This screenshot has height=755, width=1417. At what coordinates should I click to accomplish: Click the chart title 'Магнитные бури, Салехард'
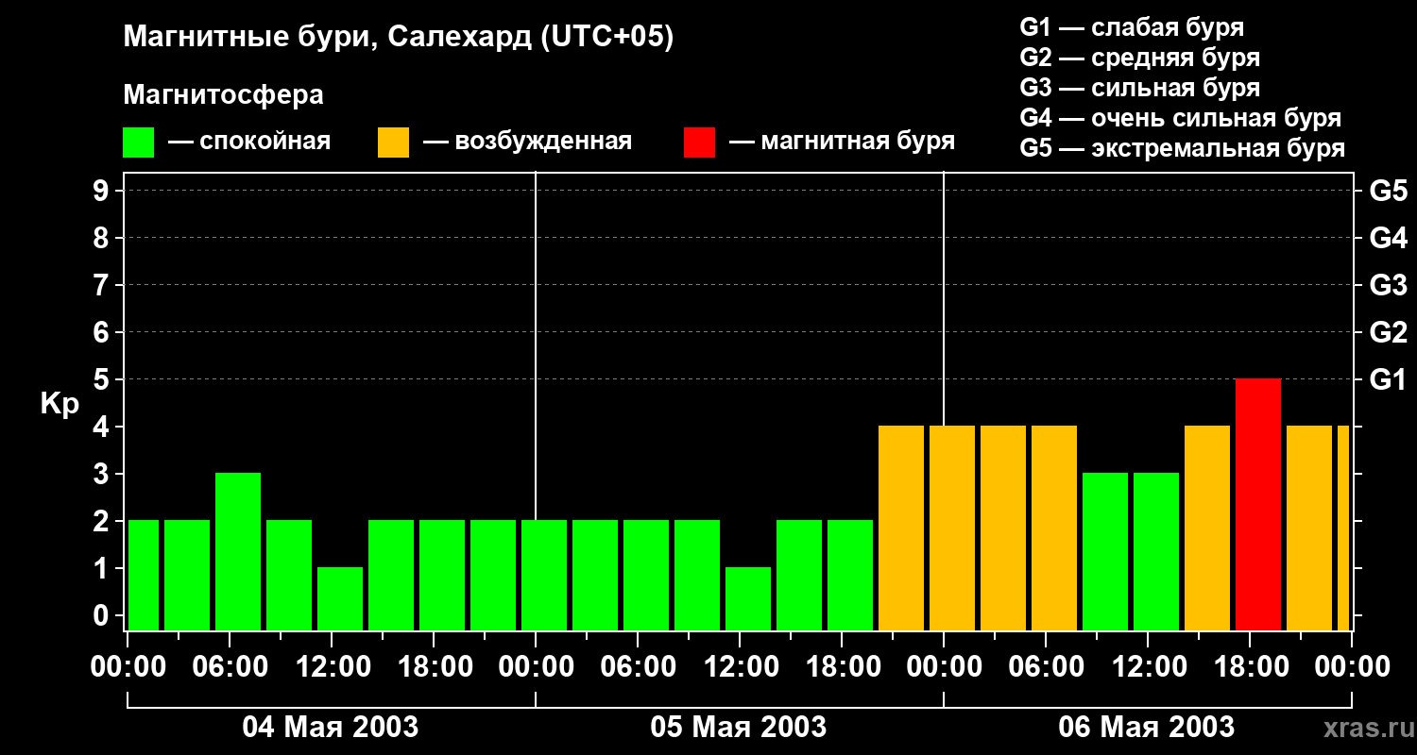pyautogui.click(x=398, y=38)
